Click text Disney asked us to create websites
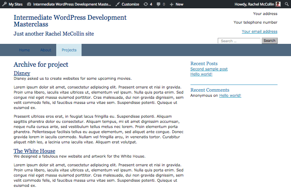This screenshot has height=190, width=291. click(72, 79)
